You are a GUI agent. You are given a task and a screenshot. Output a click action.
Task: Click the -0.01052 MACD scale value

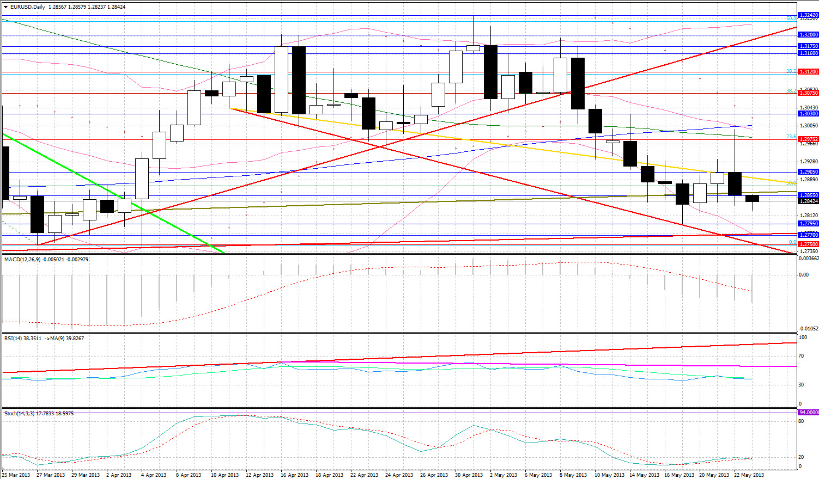[x=808, y=328]
